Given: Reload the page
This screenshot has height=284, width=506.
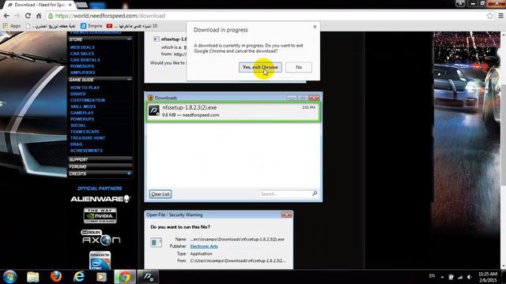Looking at the screenshot, I should [x=28, y=16].
